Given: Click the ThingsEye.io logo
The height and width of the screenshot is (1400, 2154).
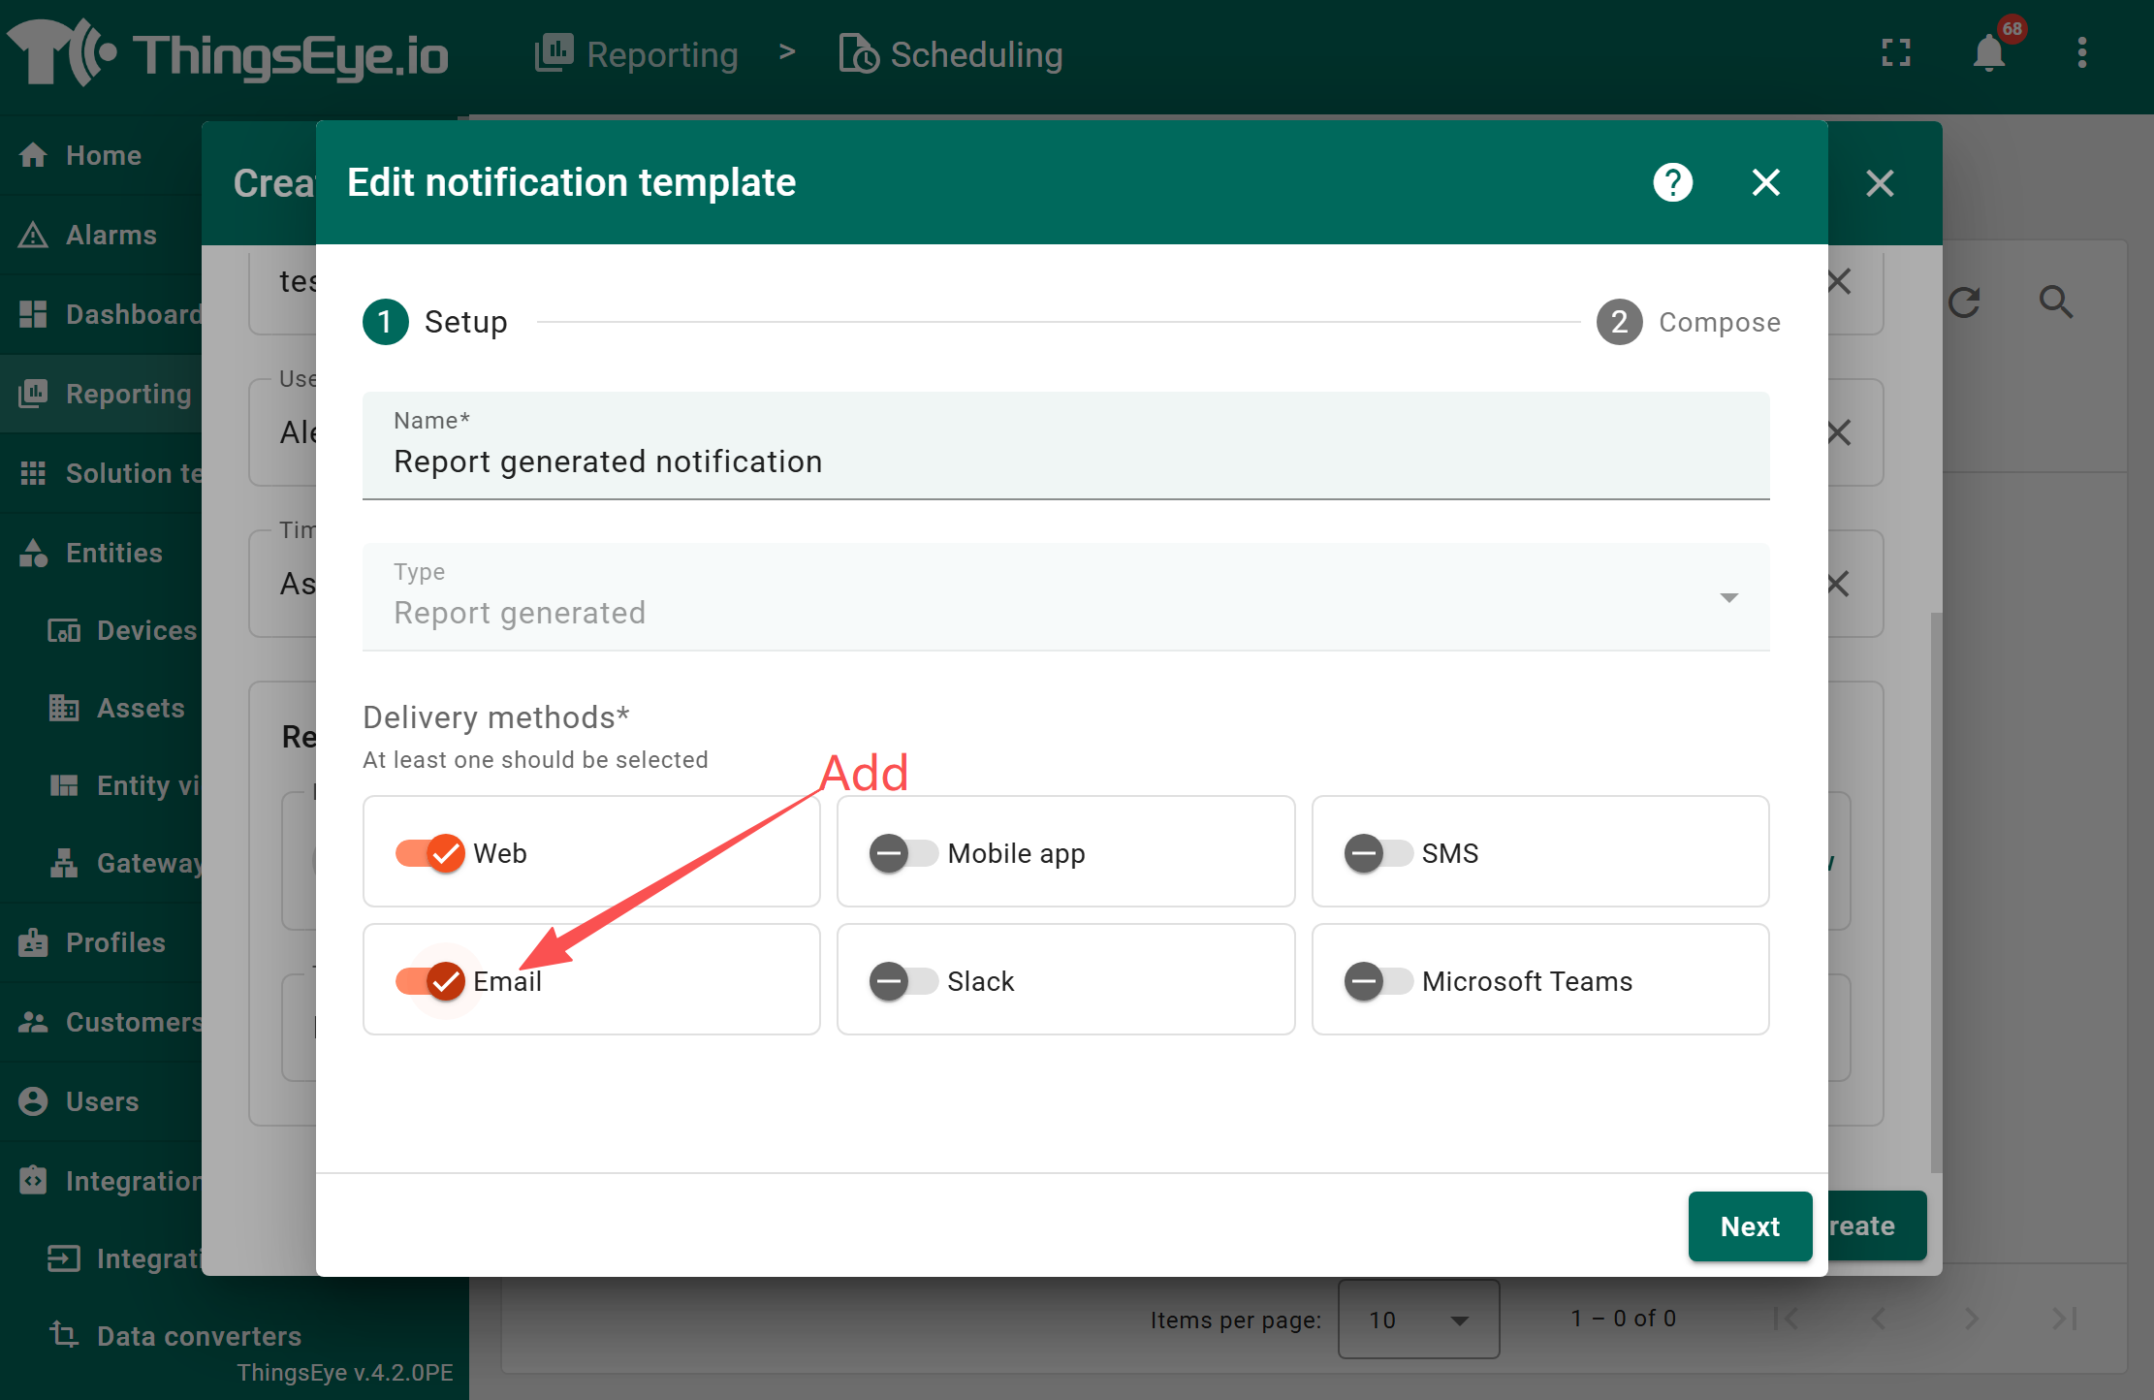Looking at the screenshot, I should pos(228,54).
